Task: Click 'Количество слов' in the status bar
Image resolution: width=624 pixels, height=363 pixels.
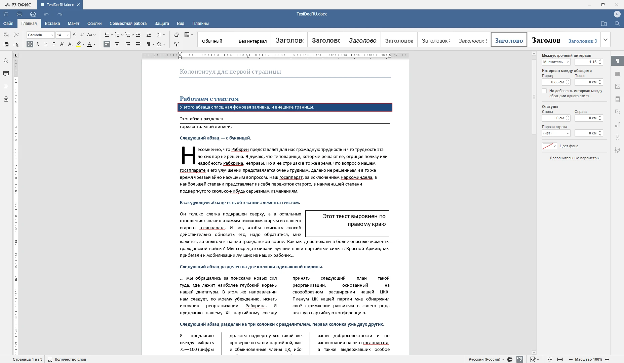Action: [x=67, y=359]
